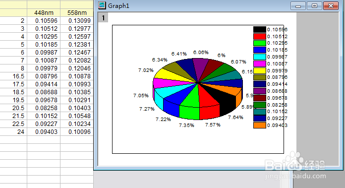Select the 448nm column header
Viewport: 345px width, 188px height.
click(x=44, y=12)
